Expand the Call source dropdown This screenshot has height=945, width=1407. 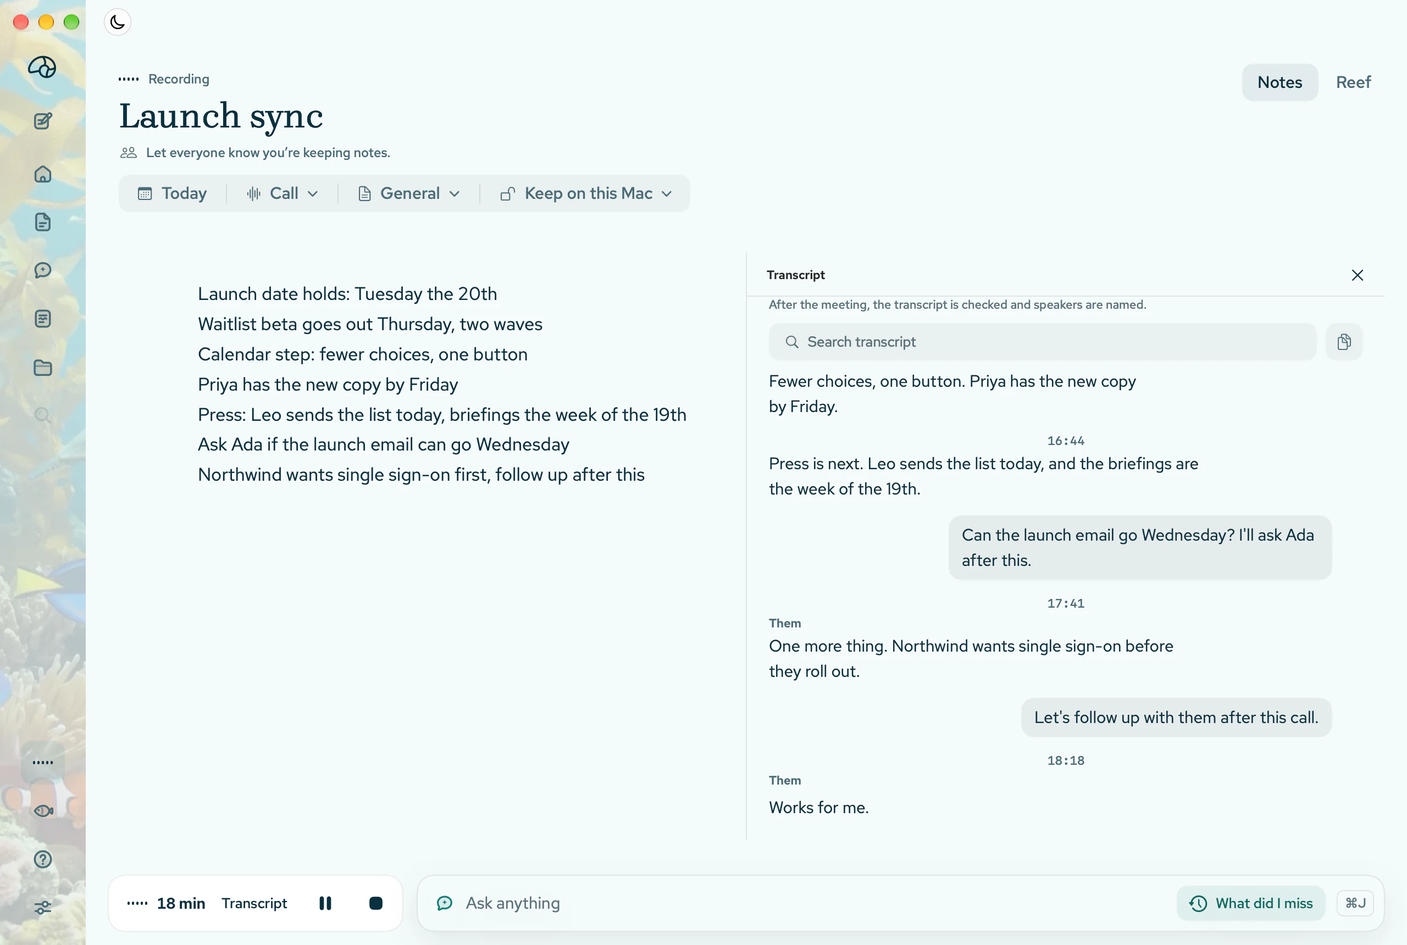(282, 193)
